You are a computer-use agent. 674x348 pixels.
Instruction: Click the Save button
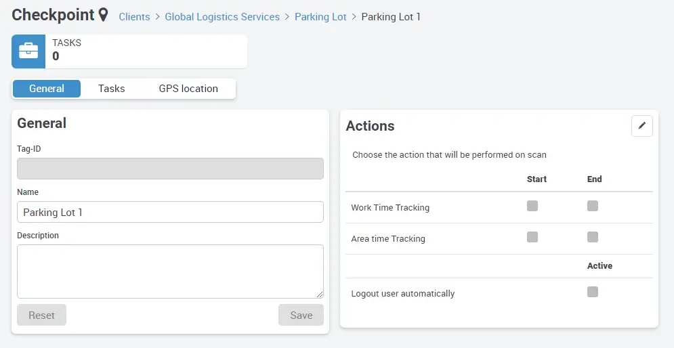click(301, 315)
